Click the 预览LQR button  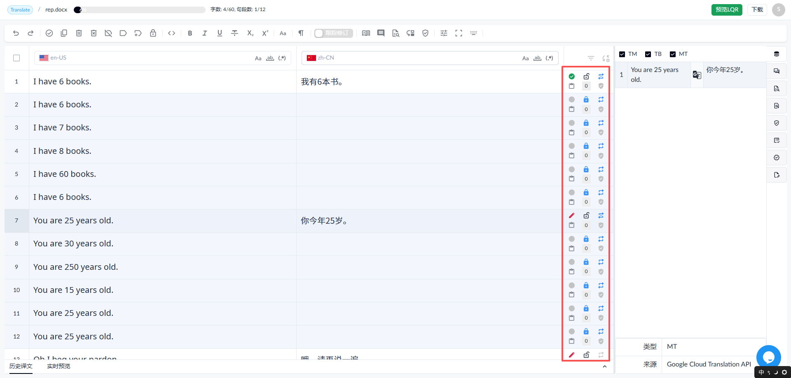(x=727, y=10)
